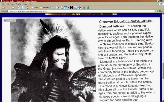This screenshot has width=164, height=102.
Task: Click inside the Address URL field
Action: 81,11
